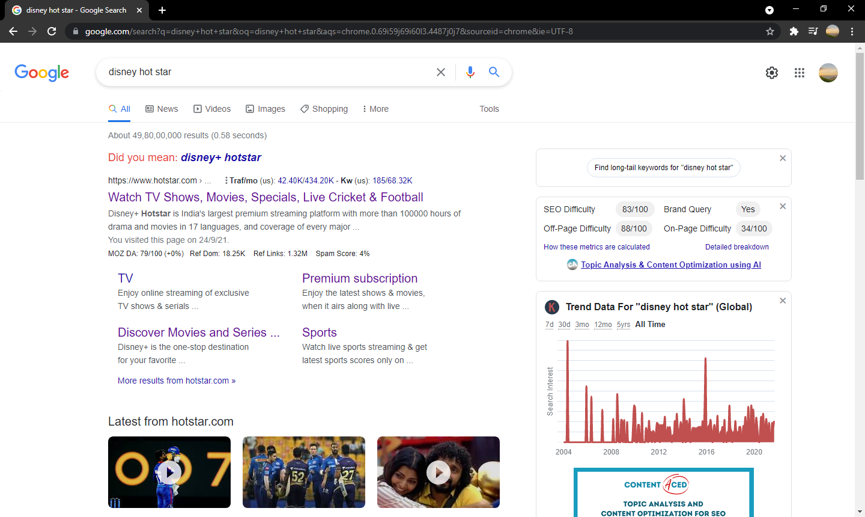The height and width of the screenshot is (517, 865).
Task: View site information via the lock icon
Action: coord(75,31)
